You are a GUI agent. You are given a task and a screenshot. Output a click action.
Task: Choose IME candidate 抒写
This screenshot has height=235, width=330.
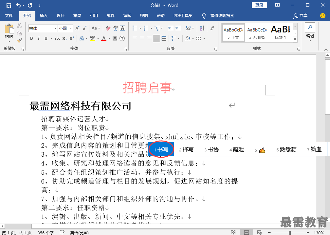click(187, 149)
